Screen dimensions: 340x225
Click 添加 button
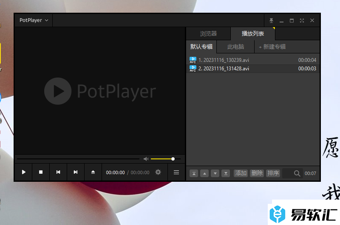(241, 173)
